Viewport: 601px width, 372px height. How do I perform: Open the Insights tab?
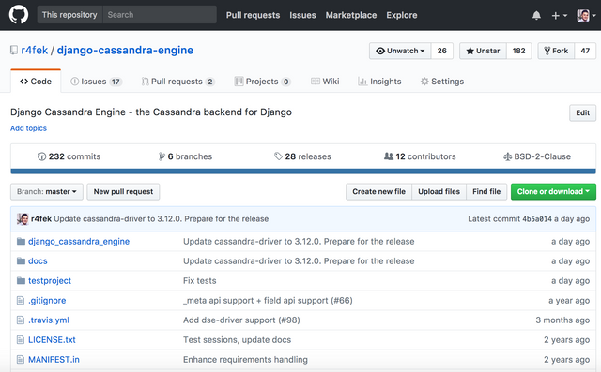(379, 82)
